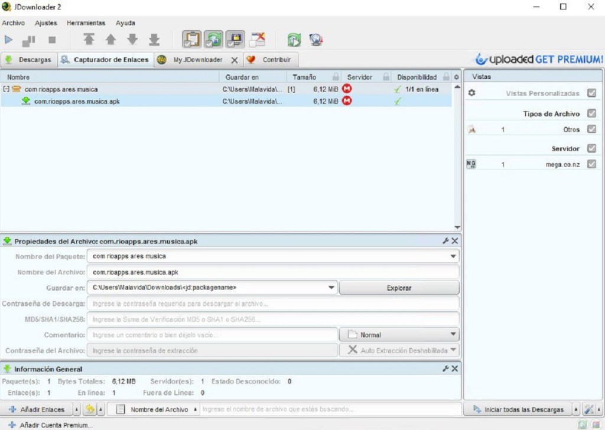Uncheck the Otros file type checkbox
The height and width of the screenshot is (430, 605).
[591, 129]
